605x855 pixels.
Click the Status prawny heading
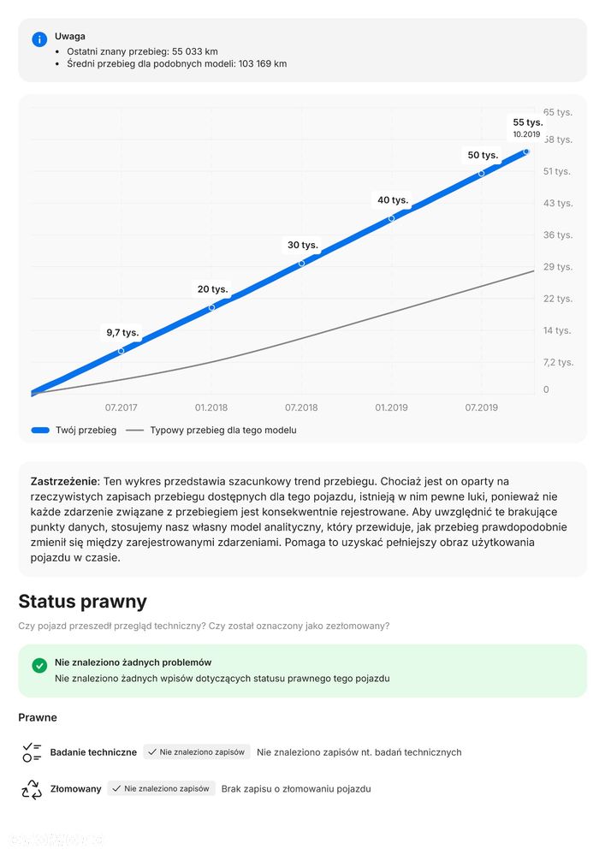pos(83,602)
